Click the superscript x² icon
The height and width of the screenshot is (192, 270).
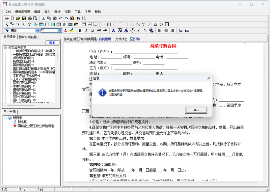[x=139, y=30]
